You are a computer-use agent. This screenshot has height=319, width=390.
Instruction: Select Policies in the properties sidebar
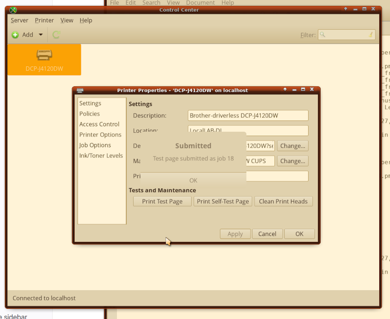click(x=90, y=114)
